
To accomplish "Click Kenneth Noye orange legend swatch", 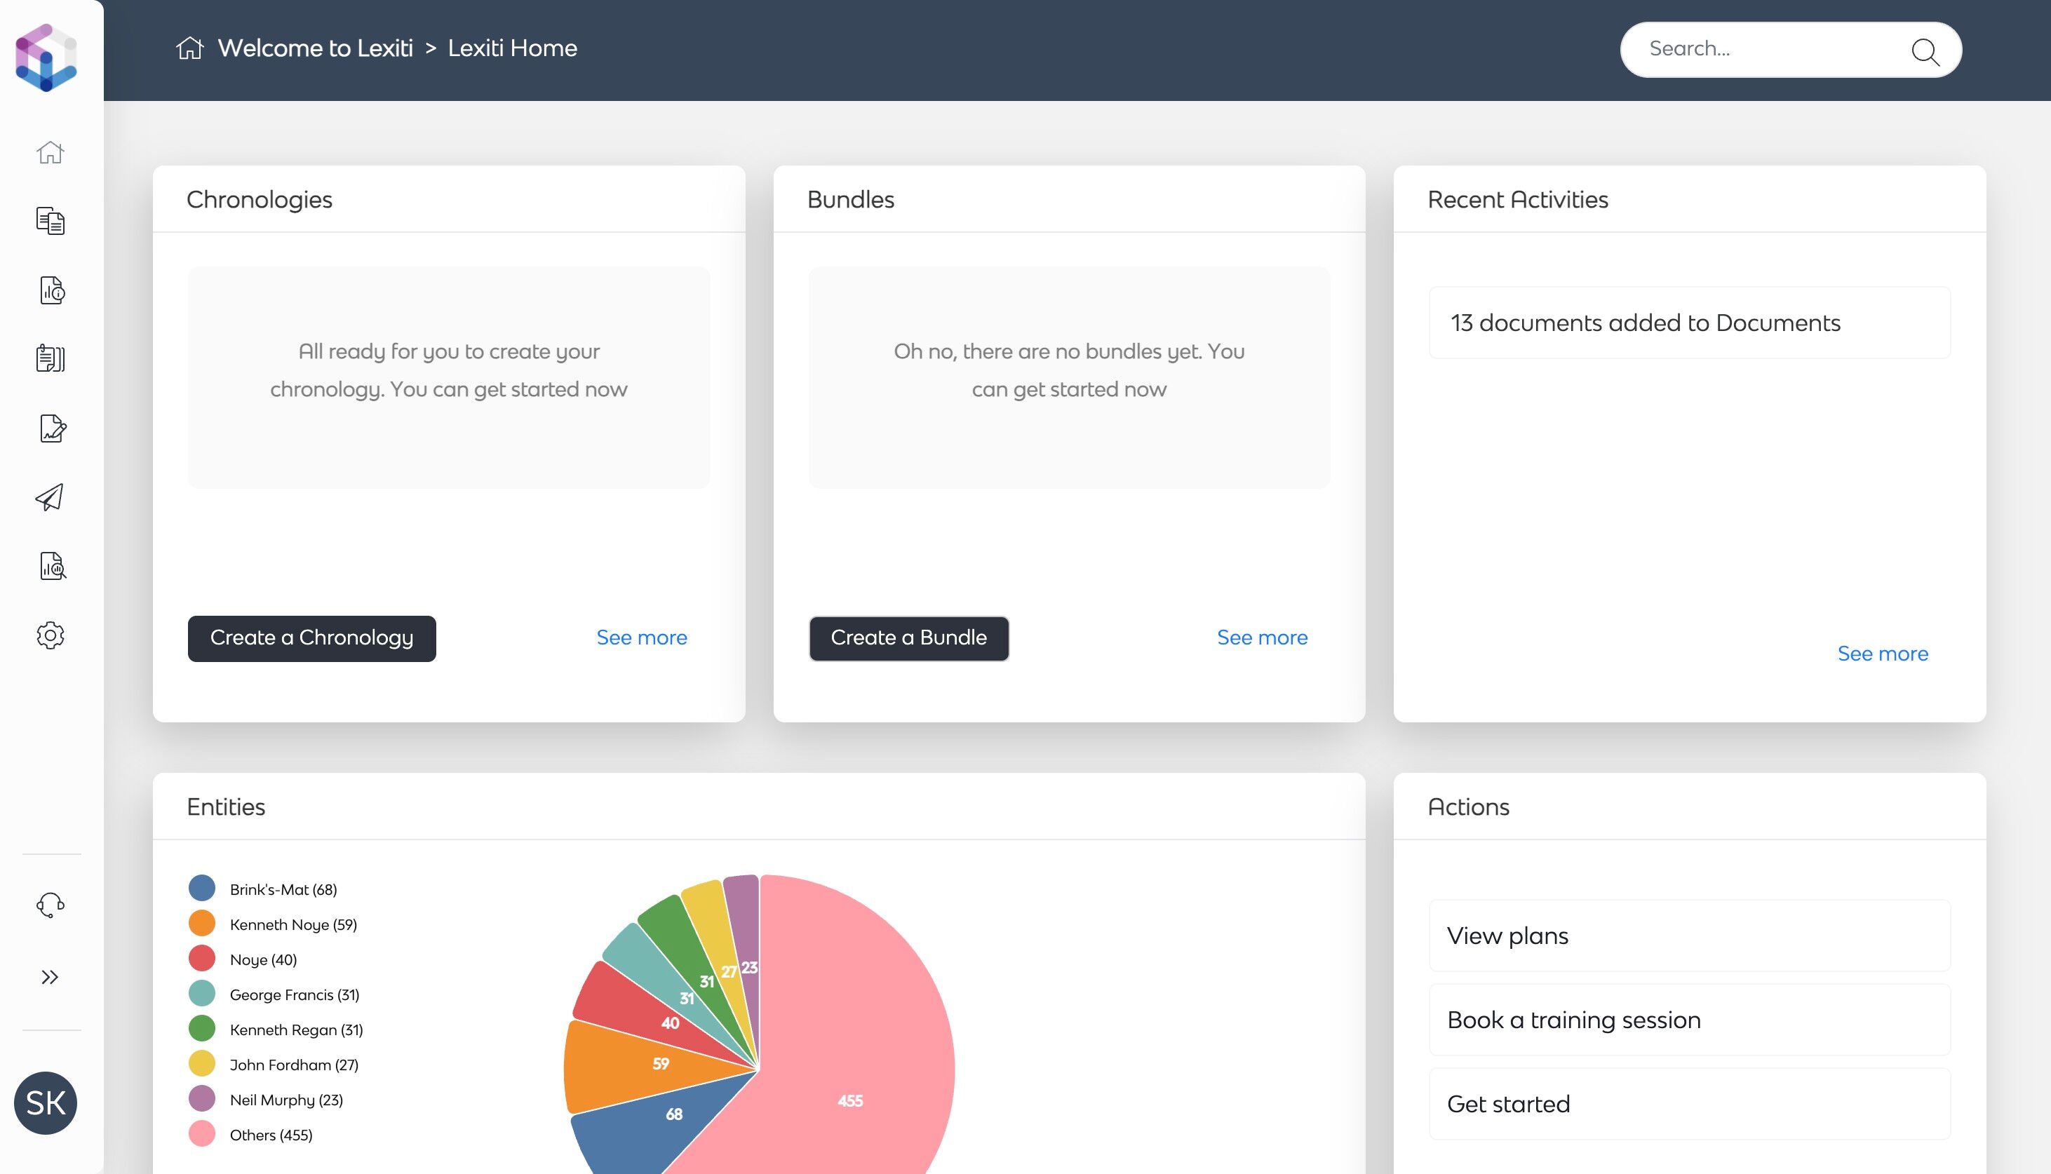I will coord(201,924).
